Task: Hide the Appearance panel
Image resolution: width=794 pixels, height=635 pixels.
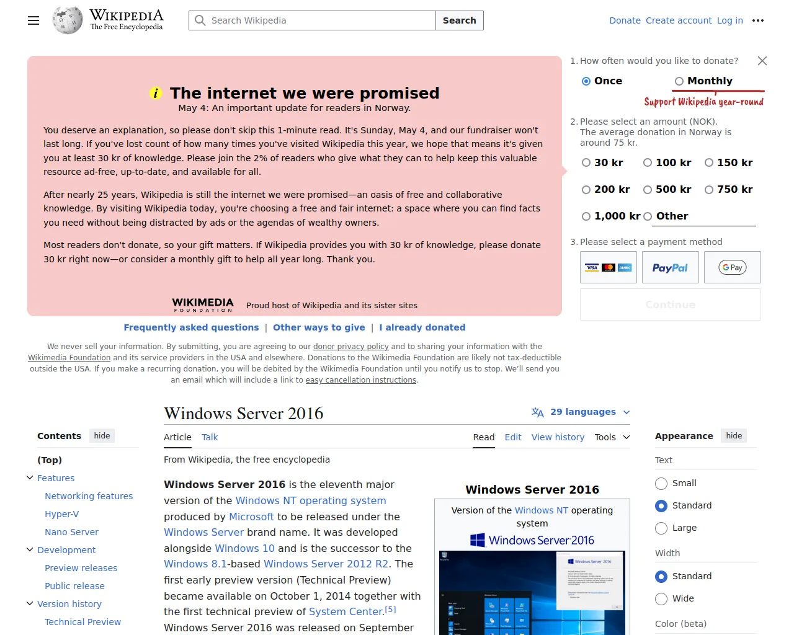Action: coord(734,436)
